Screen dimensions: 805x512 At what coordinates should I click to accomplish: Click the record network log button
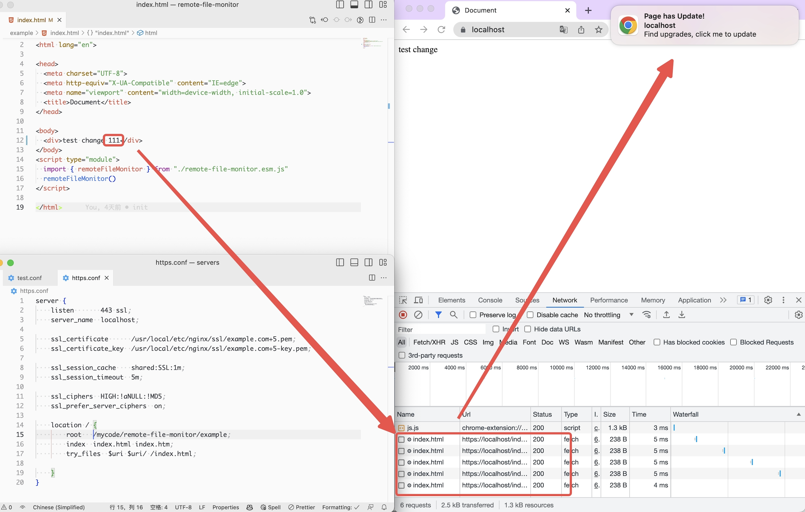tap(403, 315)
